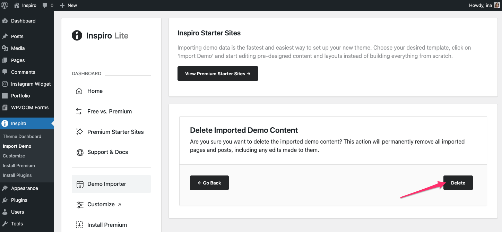Screen dimensions: 502x232
Task: Expand the Plugins sidebar menu
Action: [x=19, y=200]
